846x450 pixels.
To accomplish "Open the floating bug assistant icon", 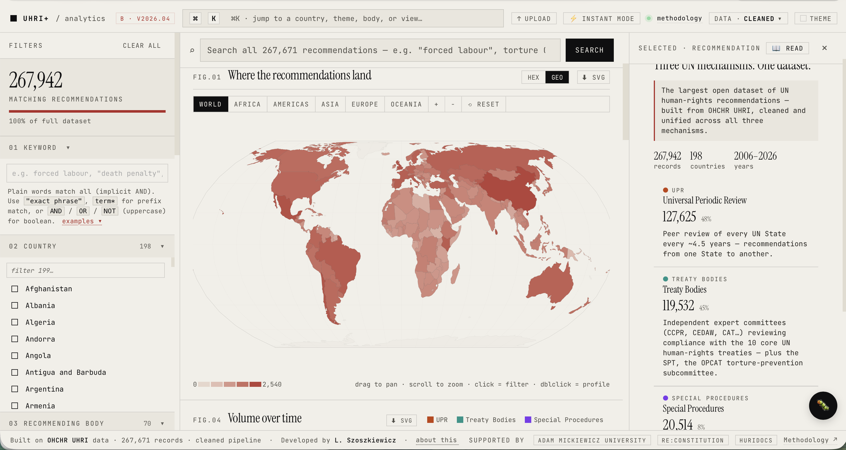I will pos(823,405).
